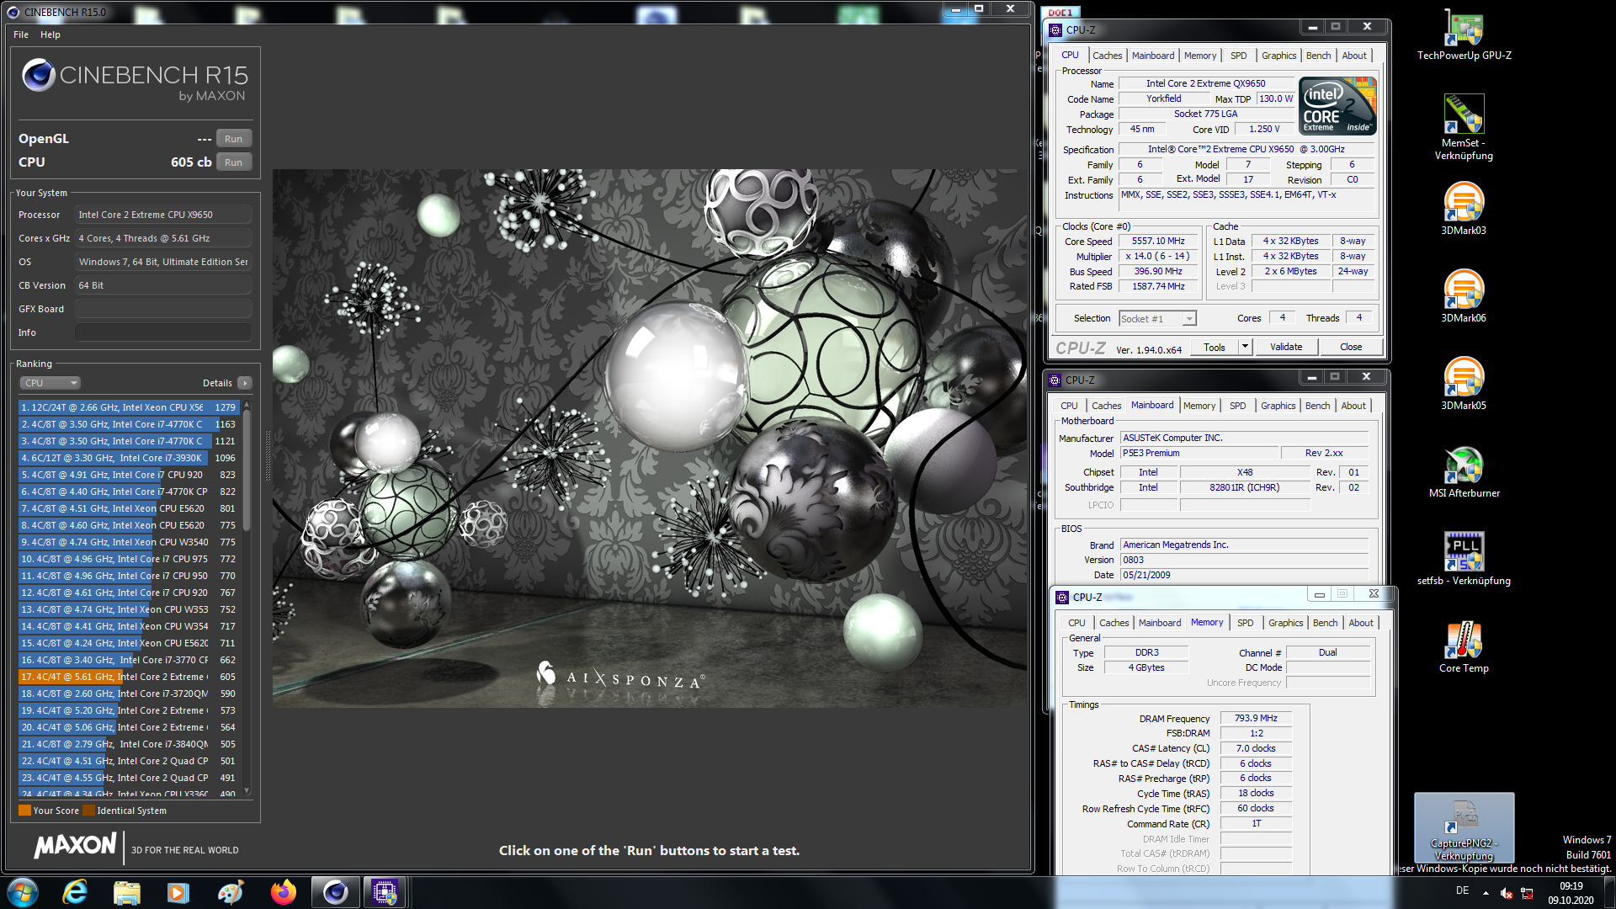Open Caches tab in top CPU-Z
Screen dimensions: 1616x909
(x=1107, y=56)
